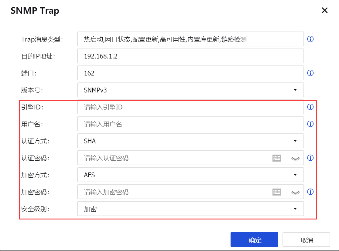Image resolution: width=339 pixels, height=251 pixels.
Task: Open virtual keyboard for 认证密码 input
Action: 277,158
